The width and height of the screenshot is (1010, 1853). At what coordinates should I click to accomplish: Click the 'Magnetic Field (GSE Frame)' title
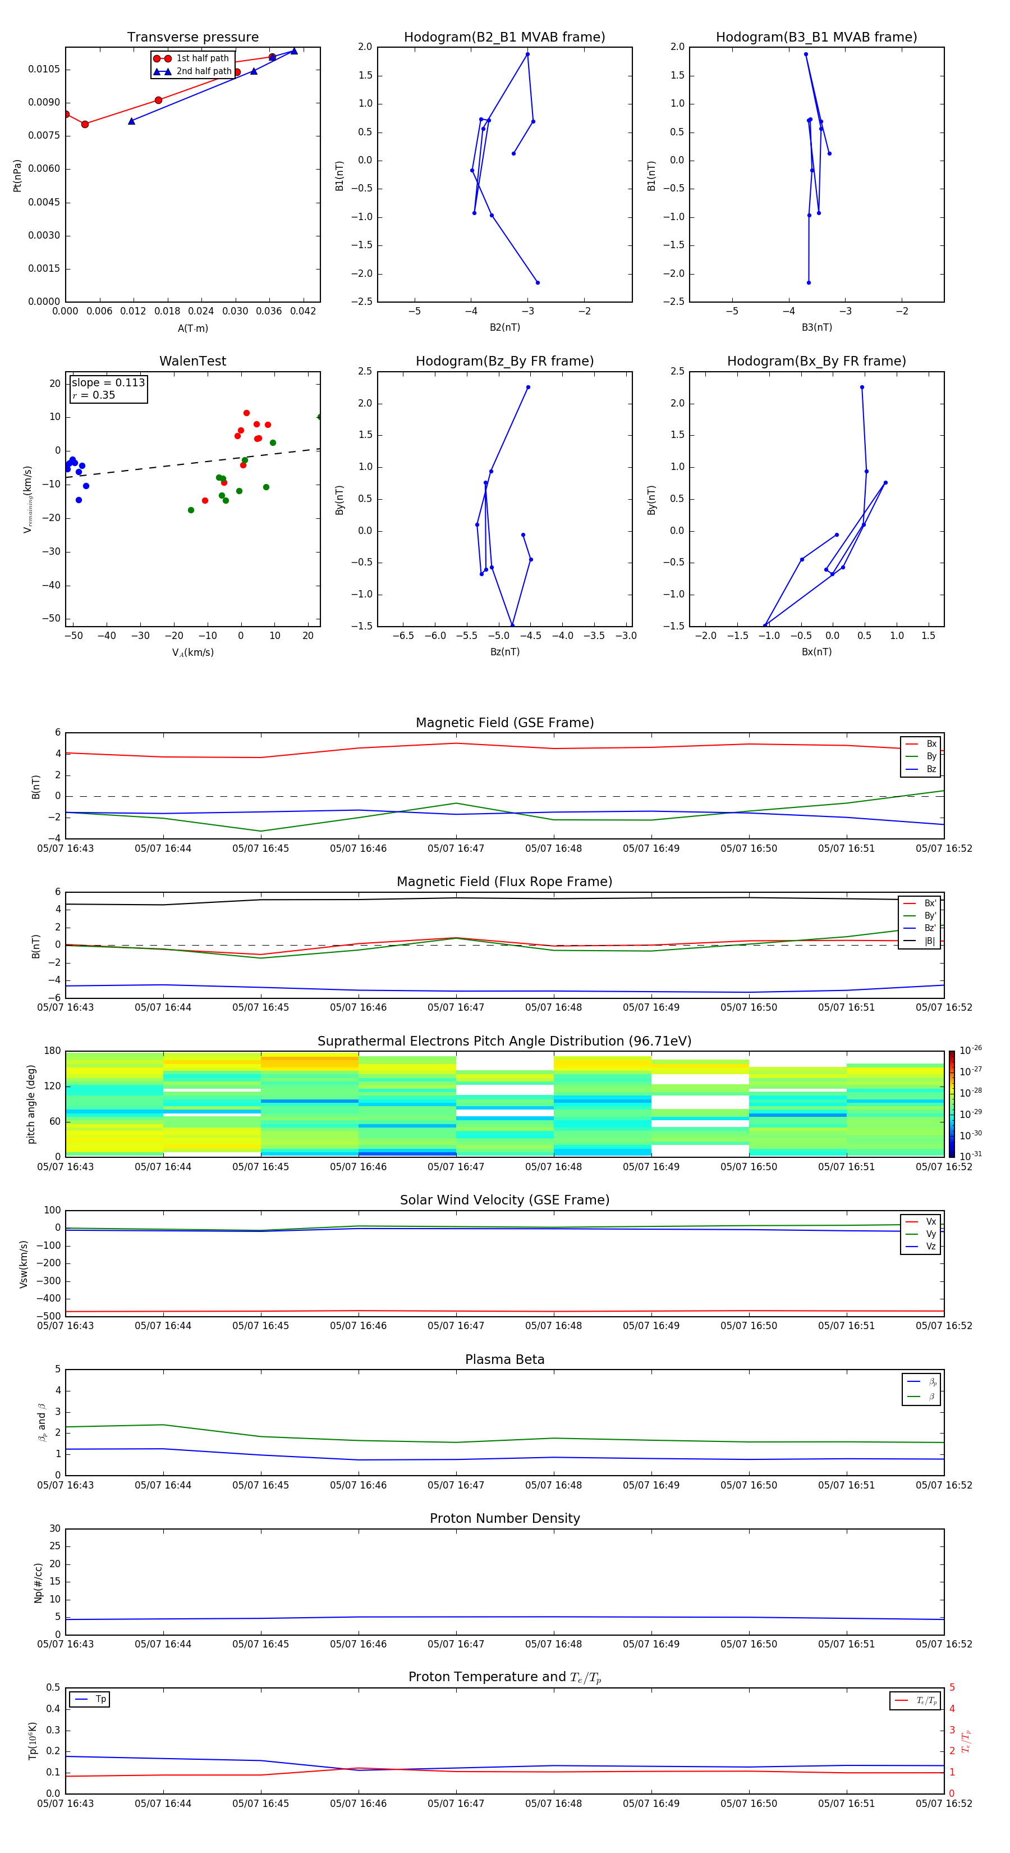(x=504, y=723)
